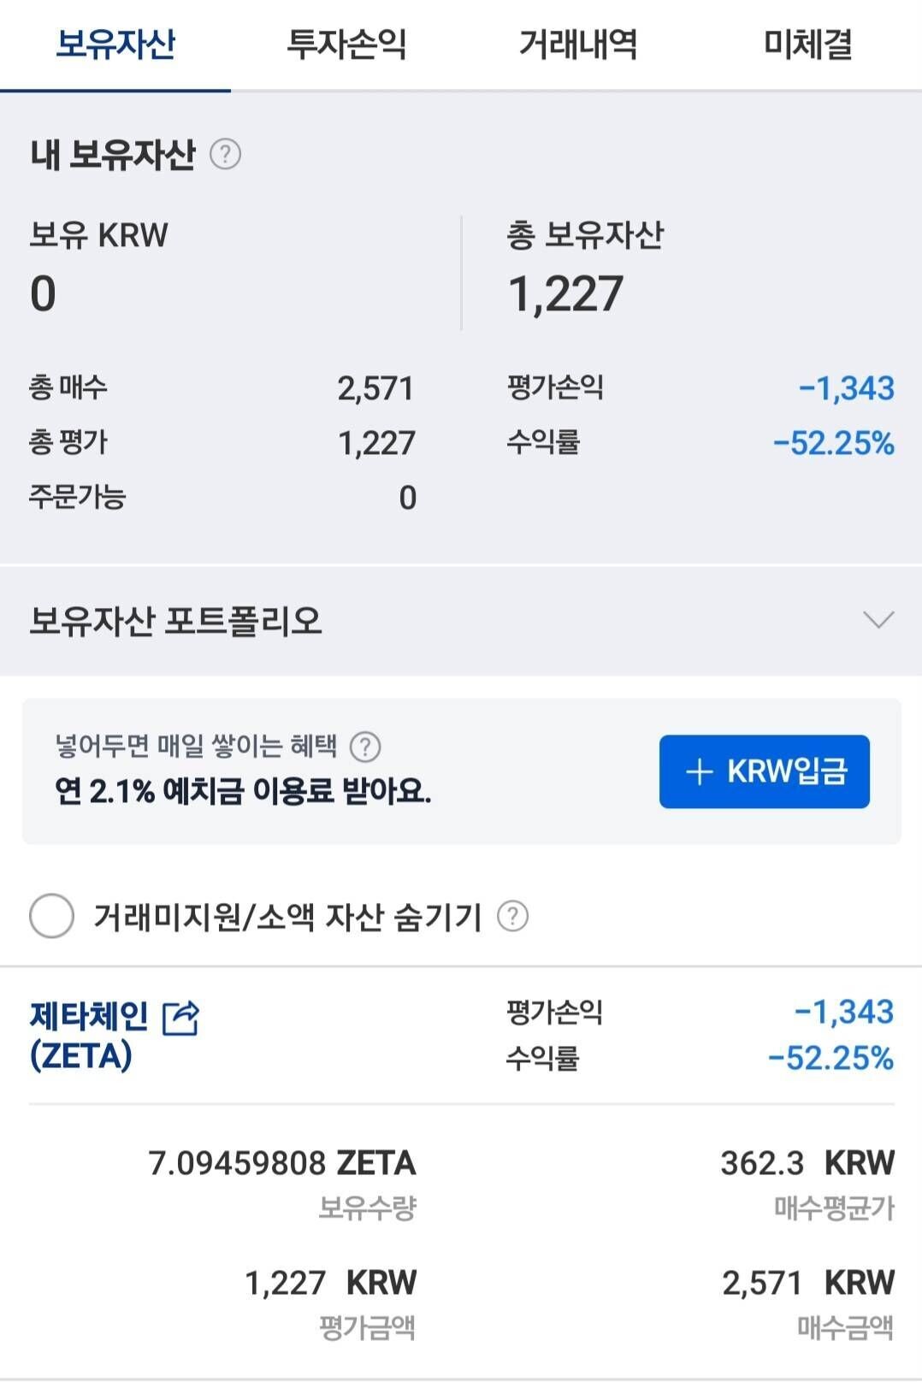
Task: Open help for 거래미지원/소액 자산 숨기기
Action: [x=514, y=917]
